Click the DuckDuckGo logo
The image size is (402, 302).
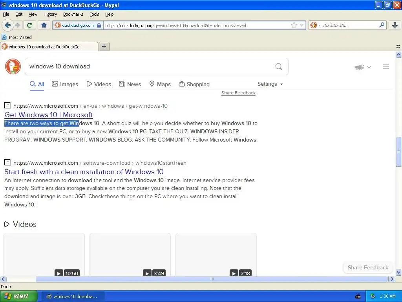coord(13,66)
